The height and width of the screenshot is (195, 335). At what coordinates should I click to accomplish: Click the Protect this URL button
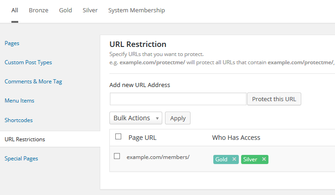coord(274,99)
